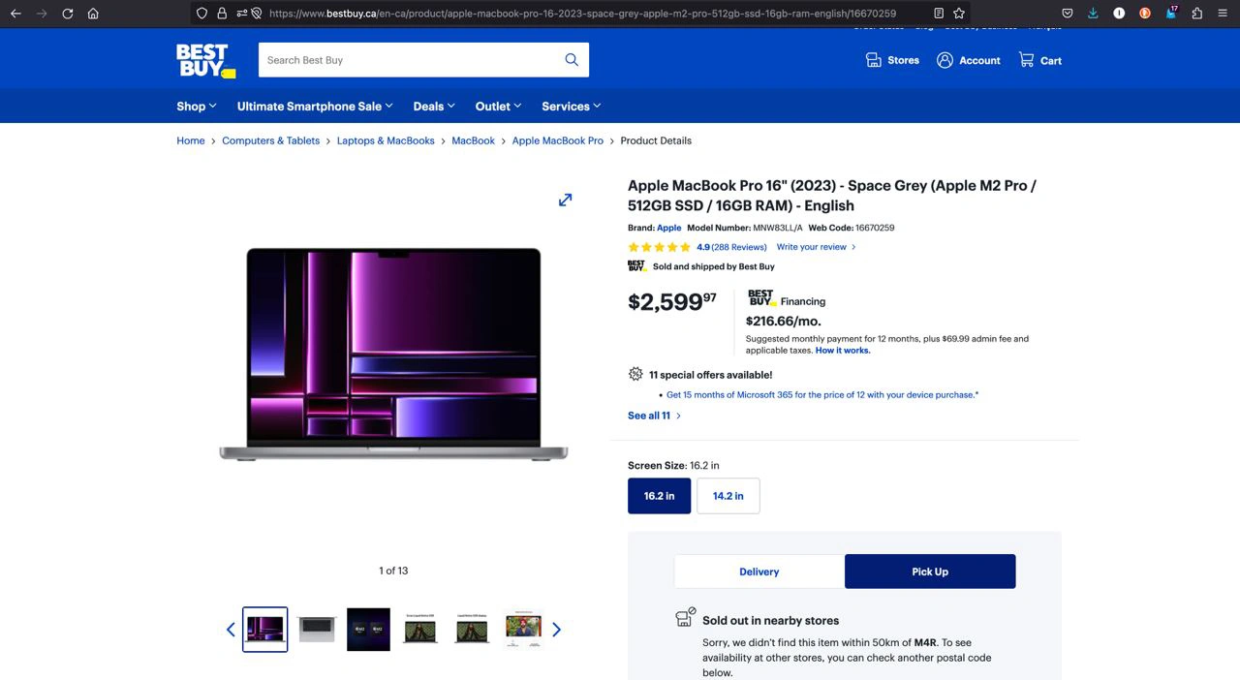Open the 288 Reviews link

point(739,247)
